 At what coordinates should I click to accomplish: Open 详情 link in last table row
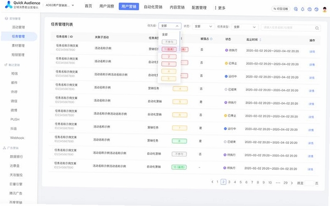click(310, 169)
